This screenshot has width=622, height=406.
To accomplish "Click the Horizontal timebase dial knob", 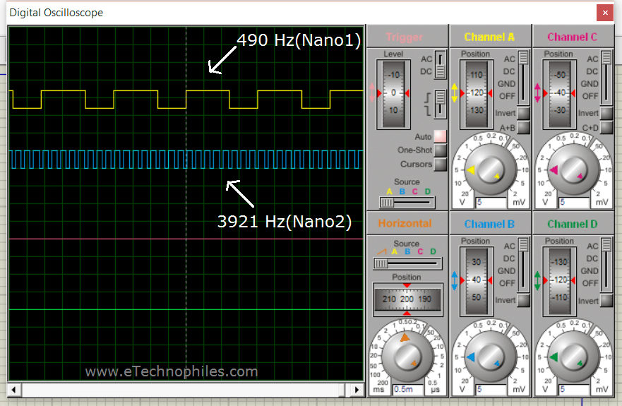I will tap(407, 357).
